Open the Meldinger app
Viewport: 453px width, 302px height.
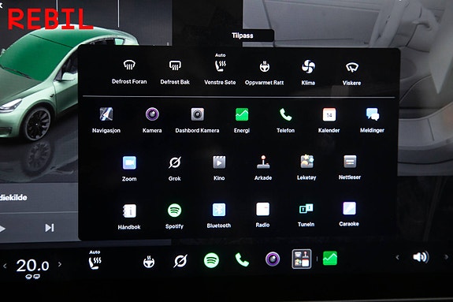click(x=372, y=120)
